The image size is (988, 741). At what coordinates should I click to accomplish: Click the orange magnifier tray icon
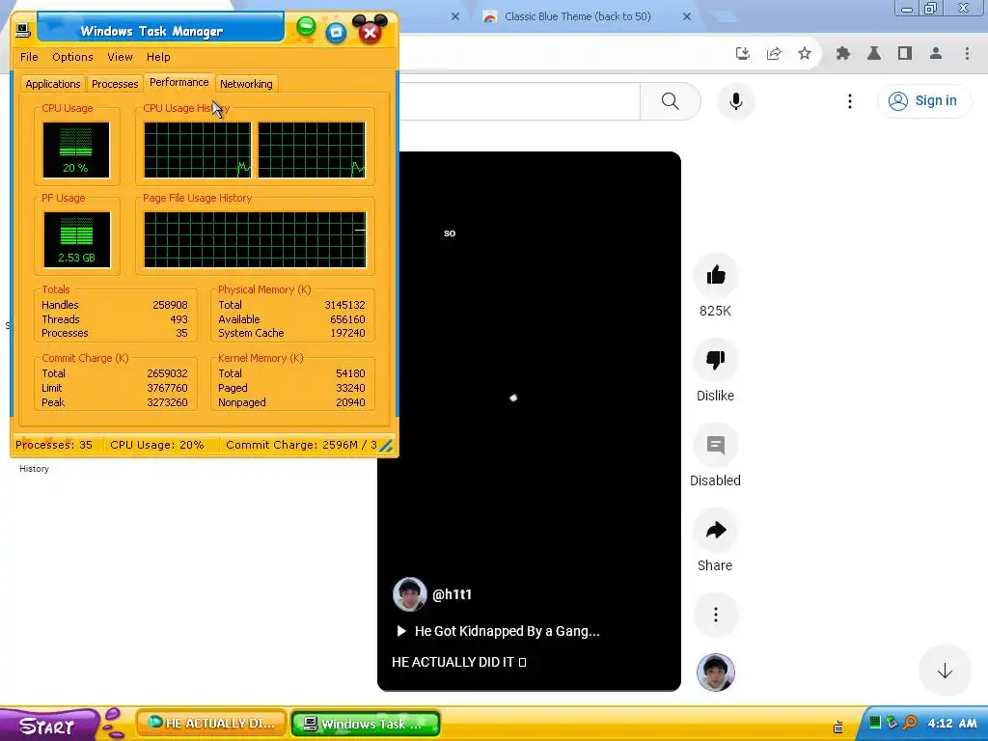910,723
